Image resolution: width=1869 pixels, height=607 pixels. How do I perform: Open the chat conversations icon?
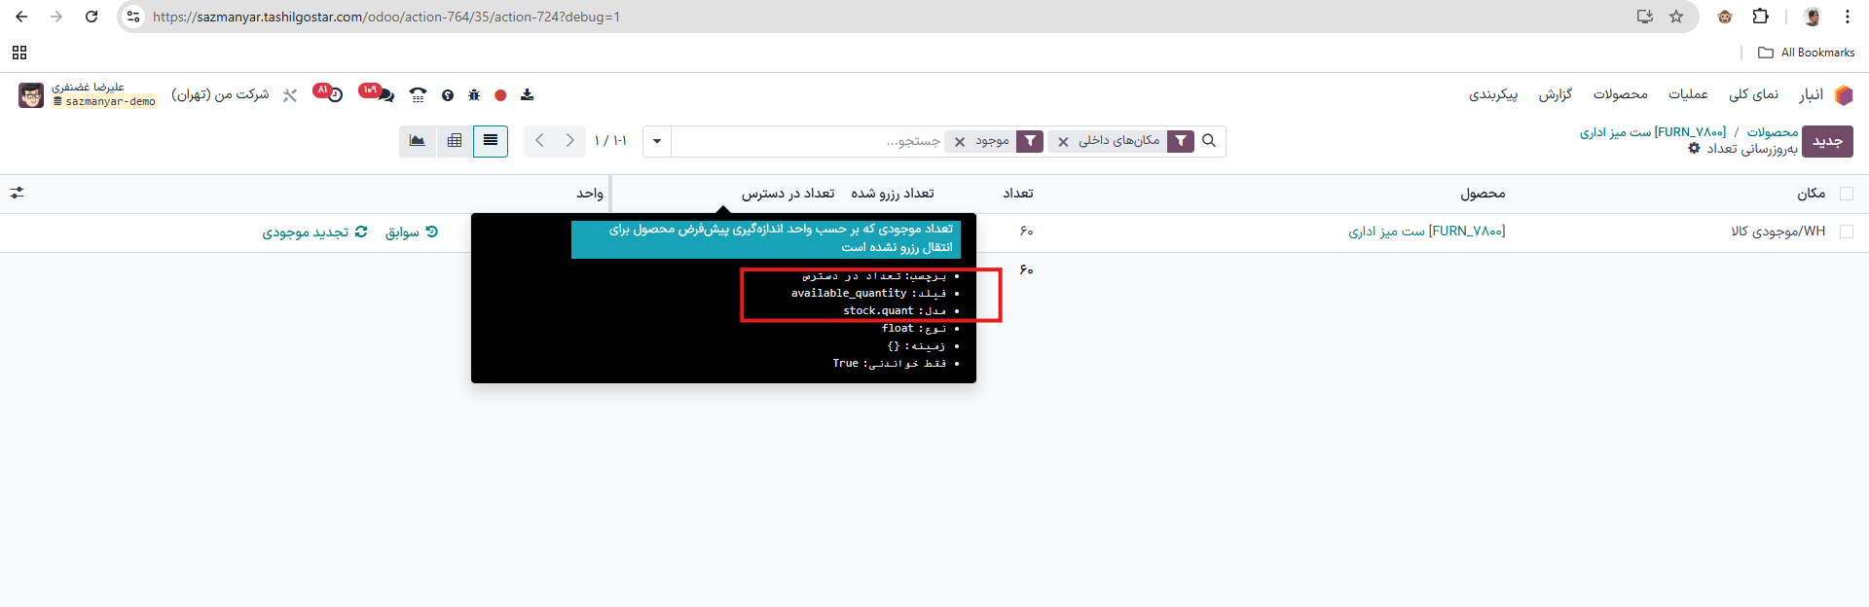[385, 94]
